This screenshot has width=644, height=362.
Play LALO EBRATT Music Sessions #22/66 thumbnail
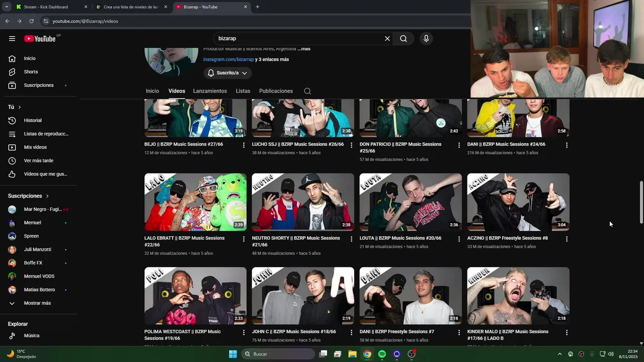point(195,202)
